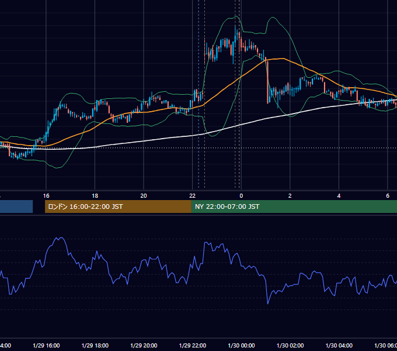Select the 1/29 16:00 time label
Screen dimensions: 397x351
(x=46, y=346)
